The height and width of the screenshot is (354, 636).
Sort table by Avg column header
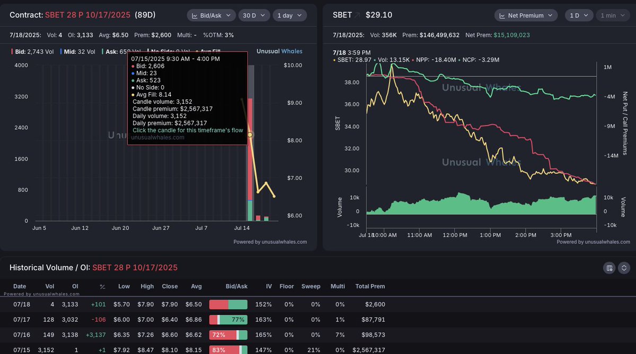[196, 286]
